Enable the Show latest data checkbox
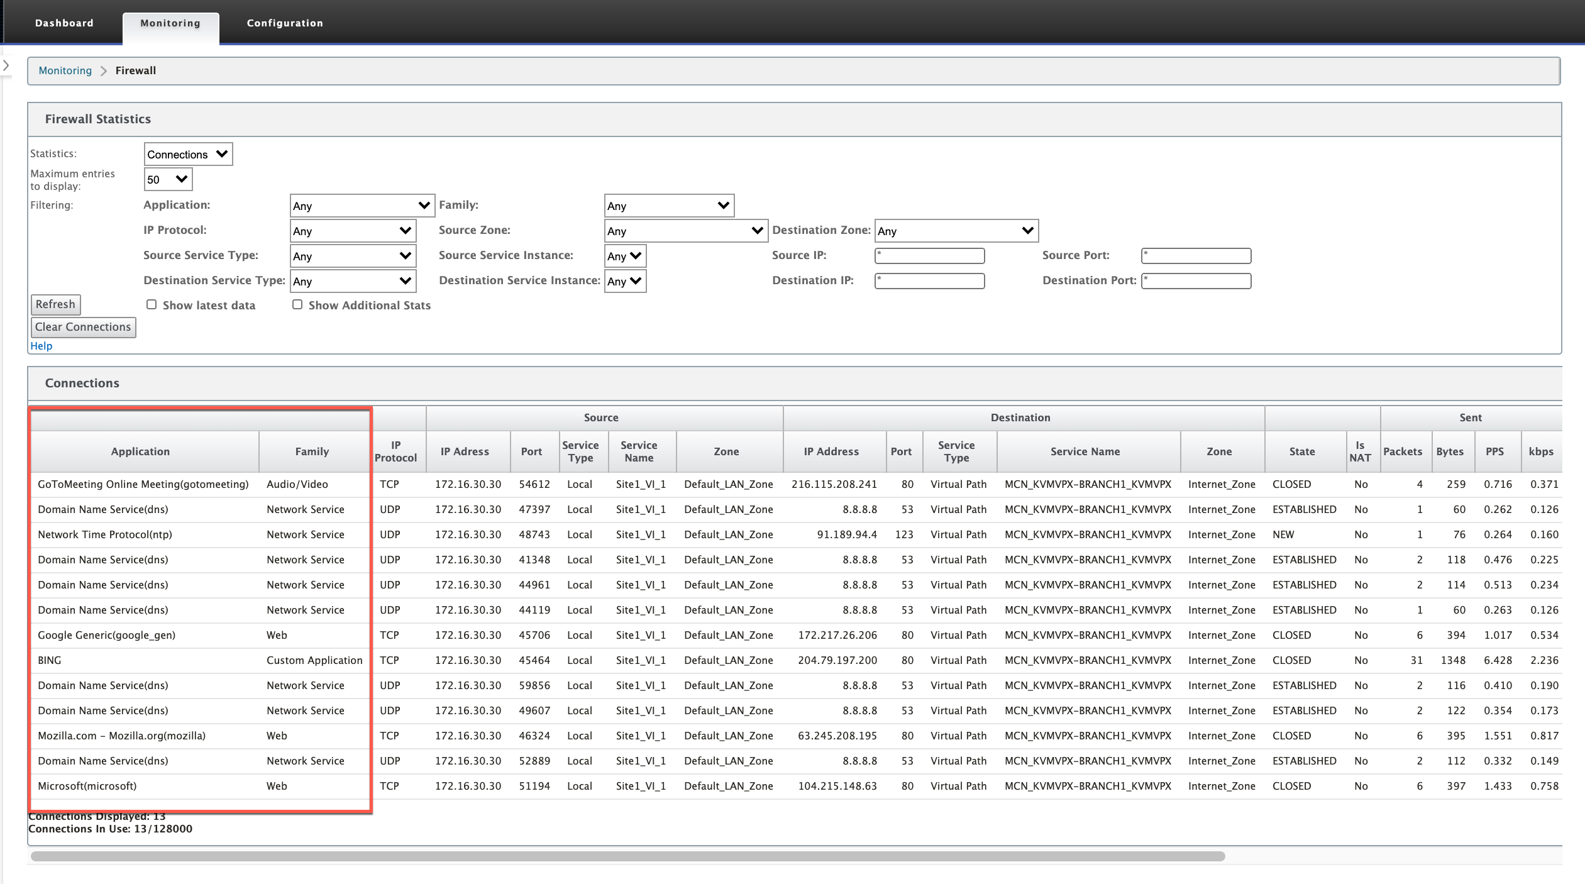 [152, 304]
